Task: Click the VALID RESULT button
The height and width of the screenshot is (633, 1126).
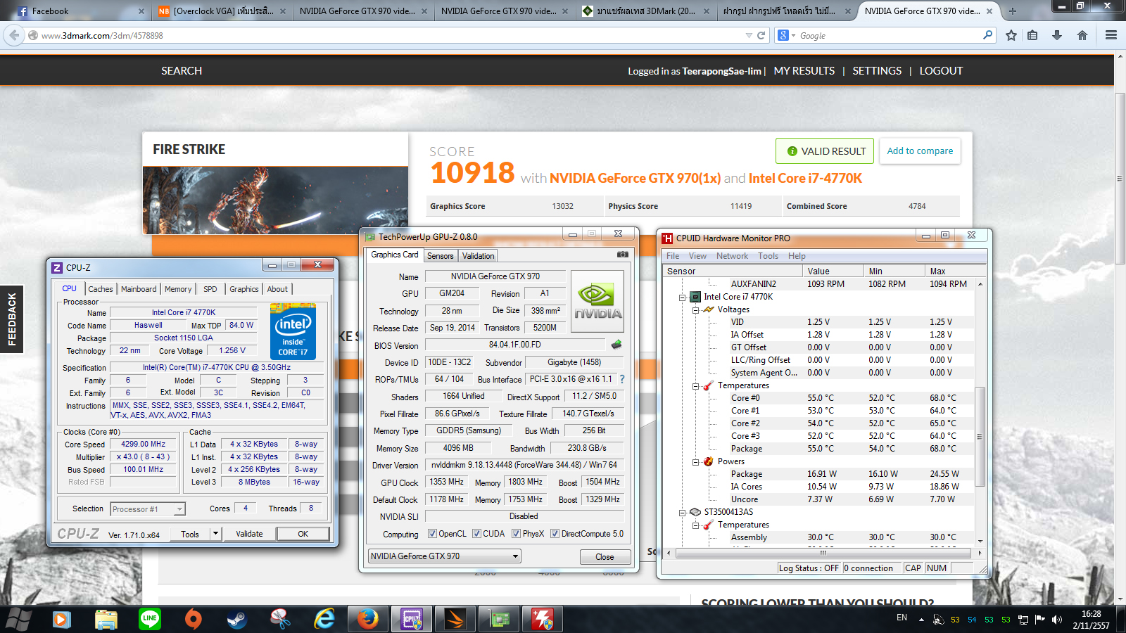Action: [825, 151]
